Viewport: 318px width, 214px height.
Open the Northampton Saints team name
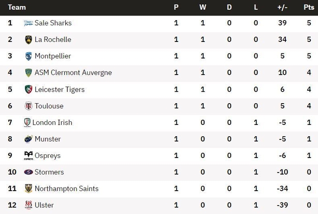[66, 189]
